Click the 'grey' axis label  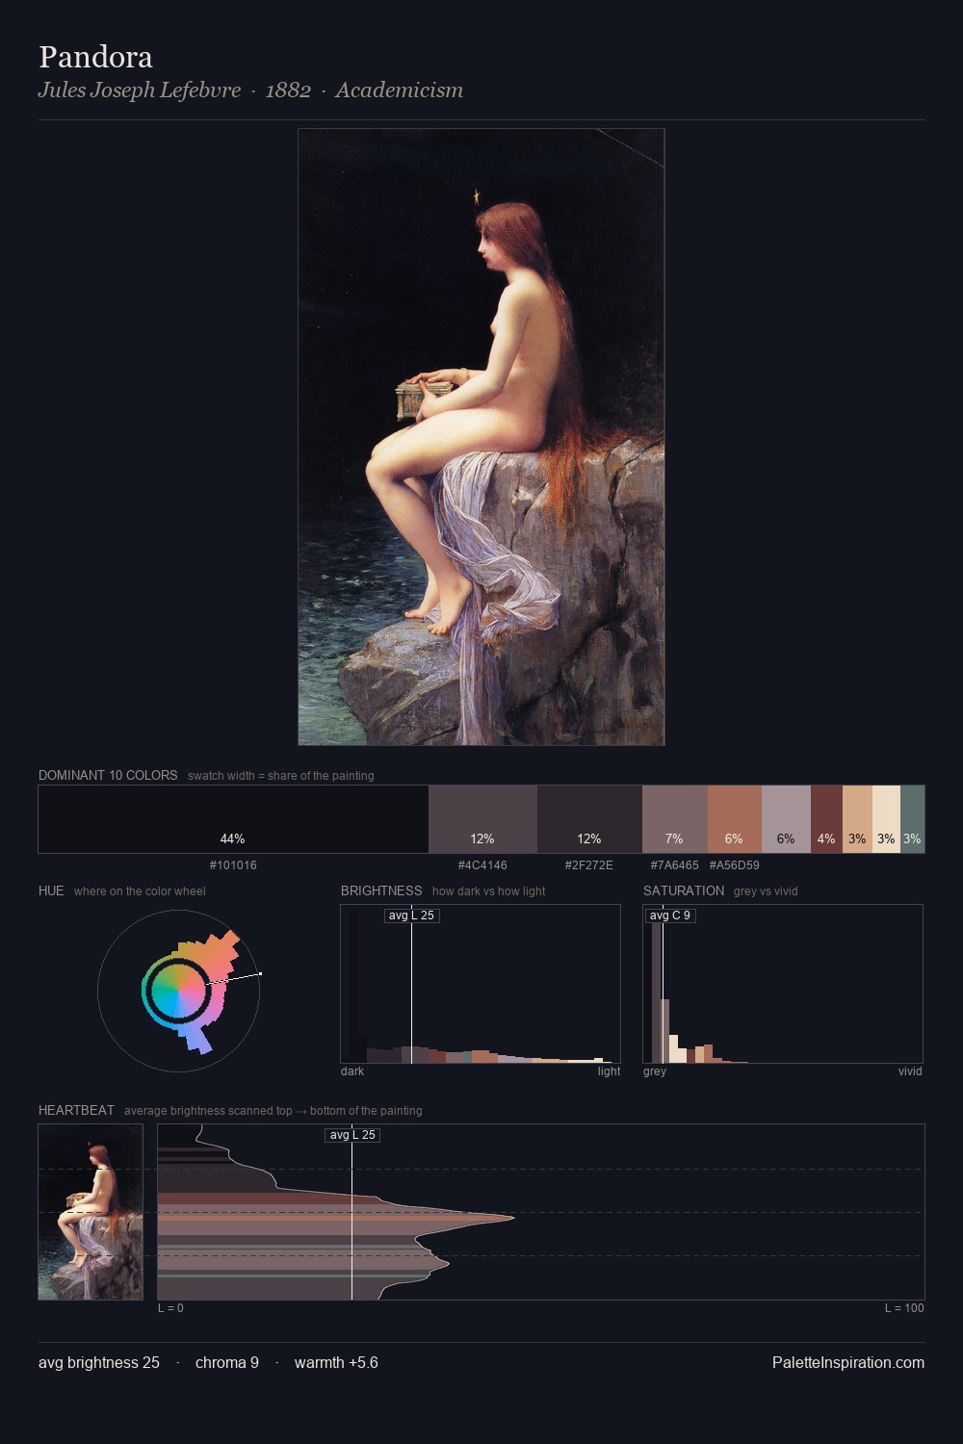pyautogui.click(x=655, y=1071)
